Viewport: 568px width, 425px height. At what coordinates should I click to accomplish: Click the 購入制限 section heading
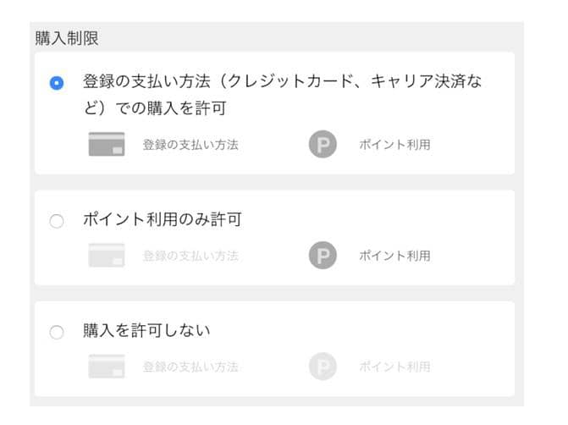(67, 38)
